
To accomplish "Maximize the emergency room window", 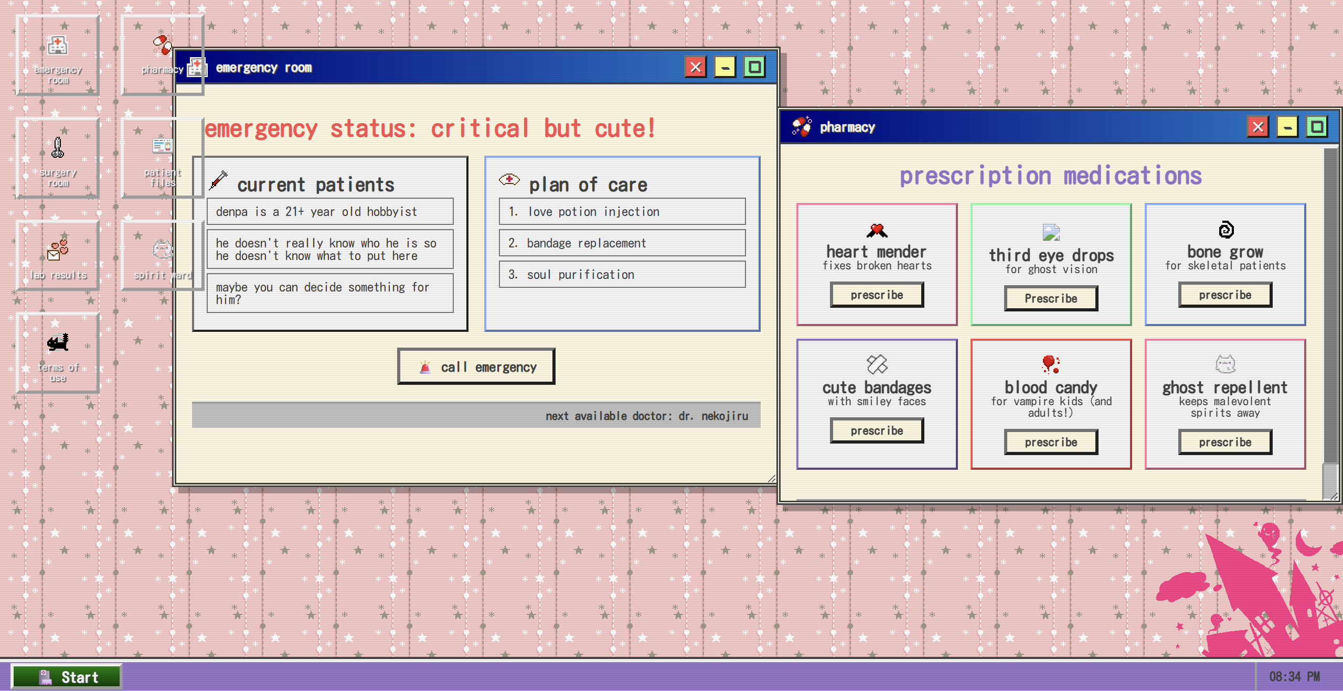I will 754,67.
